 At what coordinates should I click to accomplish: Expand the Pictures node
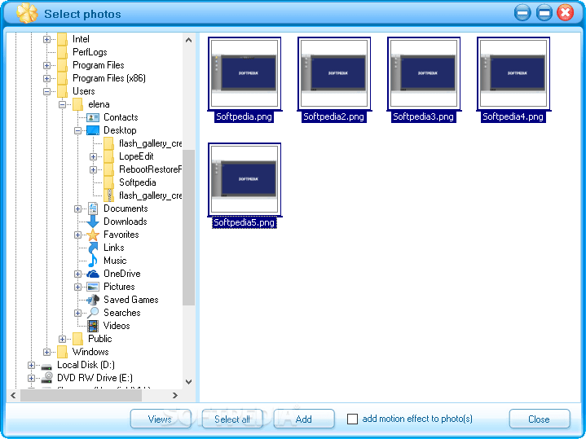pyautogui.click(x=77, y=287)
